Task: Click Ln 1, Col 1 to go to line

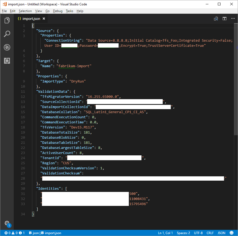Action: coord(165,233)
